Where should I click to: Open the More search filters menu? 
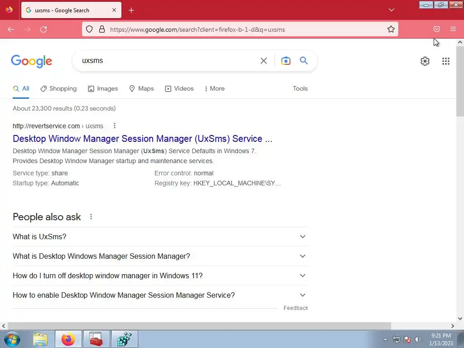click(215, 88)
